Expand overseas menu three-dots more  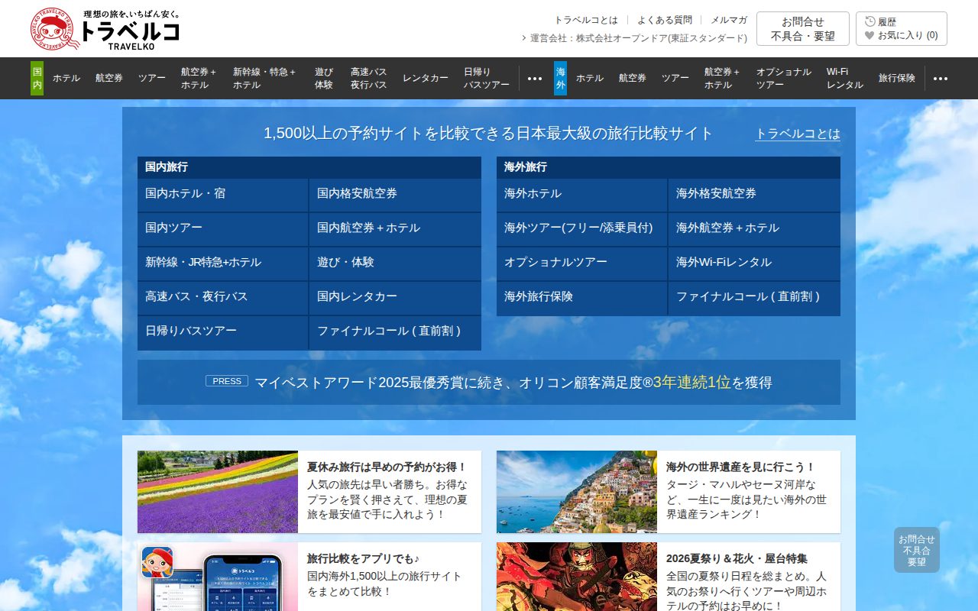tap(941, 78)
